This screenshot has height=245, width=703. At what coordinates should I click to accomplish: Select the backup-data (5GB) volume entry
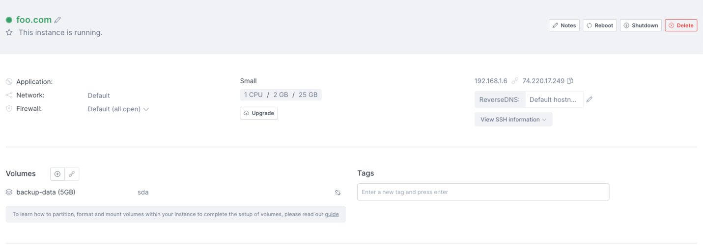[46, 192]
